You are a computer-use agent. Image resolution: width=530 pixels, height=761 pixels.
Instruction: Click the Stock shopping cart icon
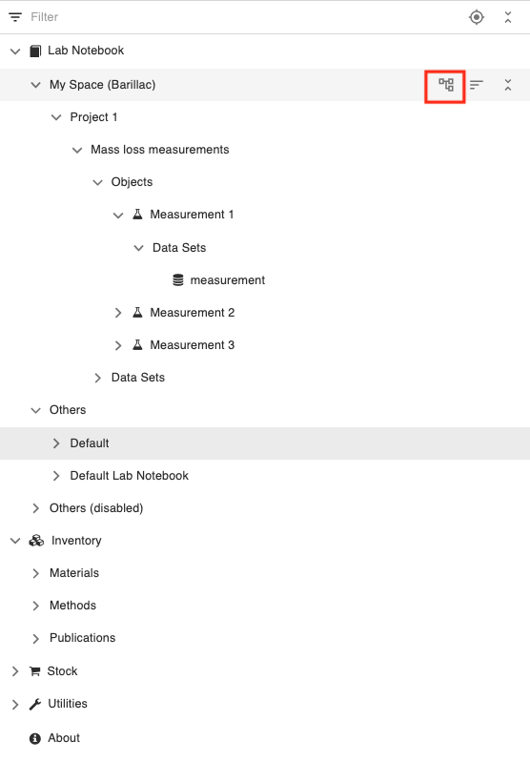point(35,671)
